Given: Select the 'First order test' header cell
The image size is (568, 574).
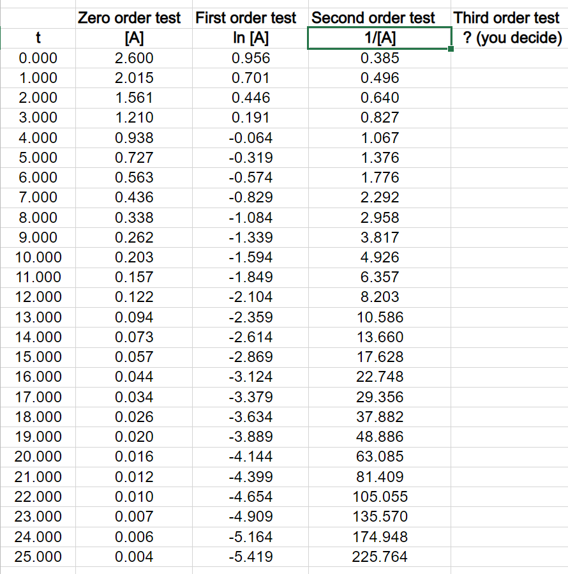Looking at the screenshot, I should pyautogui.click(x=250, y=18).
